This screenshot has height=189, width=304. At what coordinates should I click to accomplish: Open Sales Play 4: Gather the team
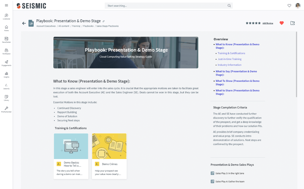tap(230, 181)
